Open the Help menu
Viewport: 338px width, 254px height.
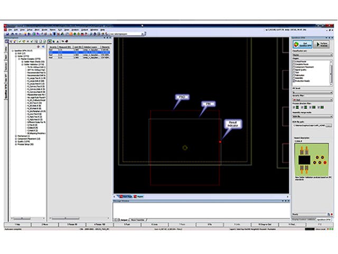tap(102, 30)
